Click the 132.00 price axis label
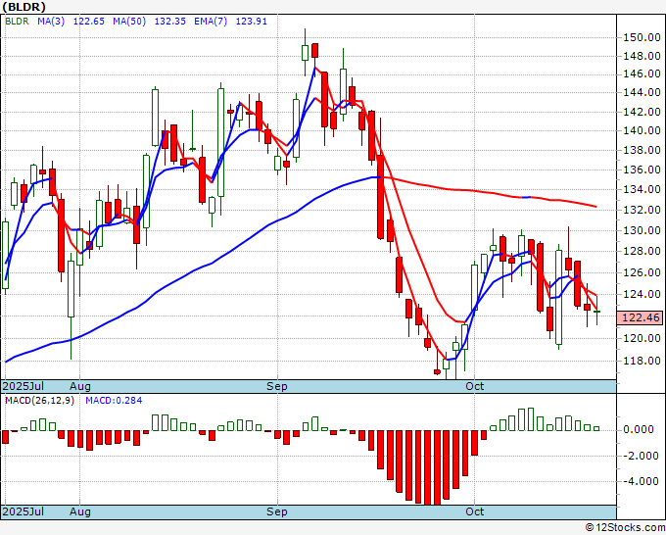Screen dimensions: 666x535 642,210
